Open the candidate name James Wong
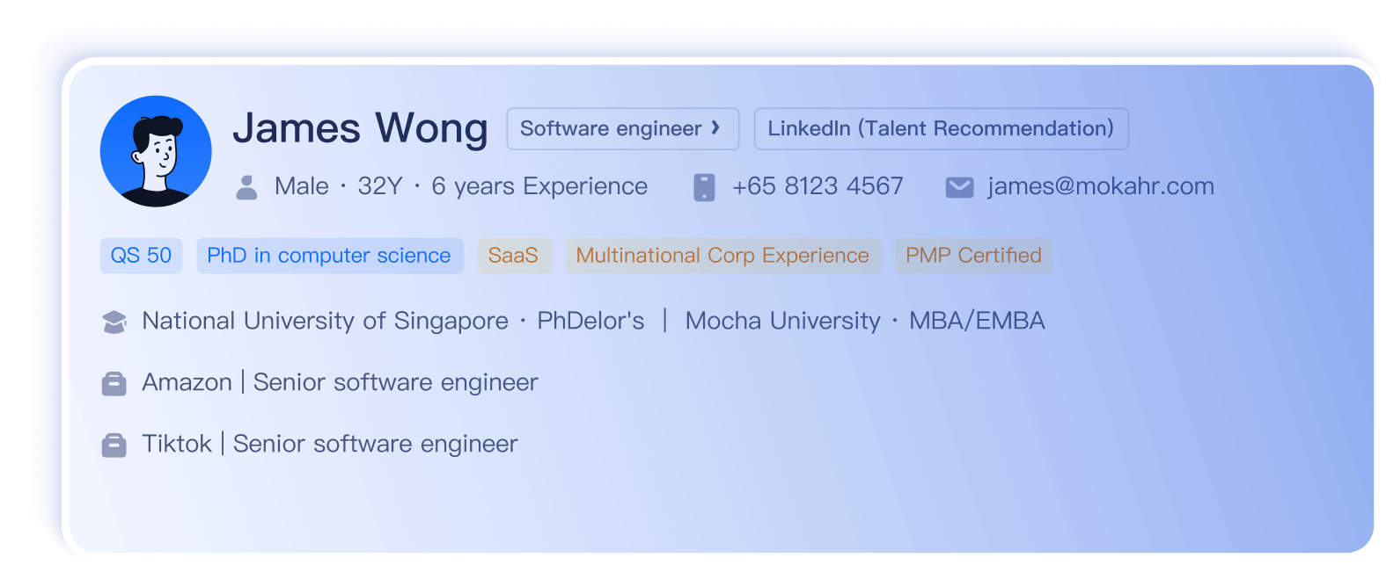The width and height of the screenshot is (1386, 565). click(x=360, y=128)
